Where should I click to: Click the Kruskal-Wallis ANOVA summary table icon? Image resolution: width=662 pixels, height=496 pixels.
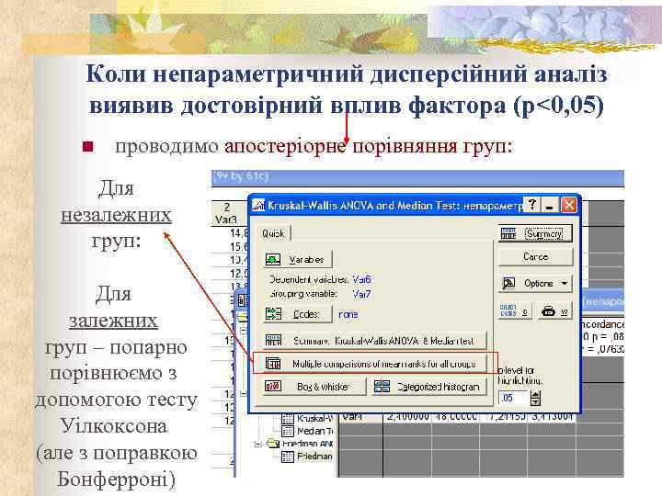[x=274, y=341]
